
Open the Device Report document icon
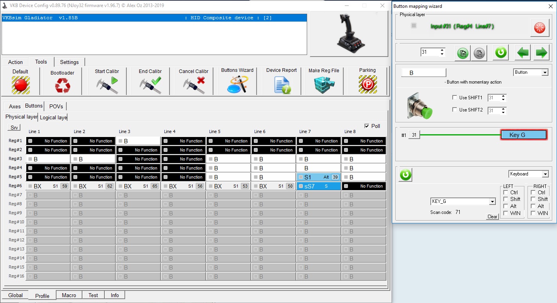tap(282, 84)
